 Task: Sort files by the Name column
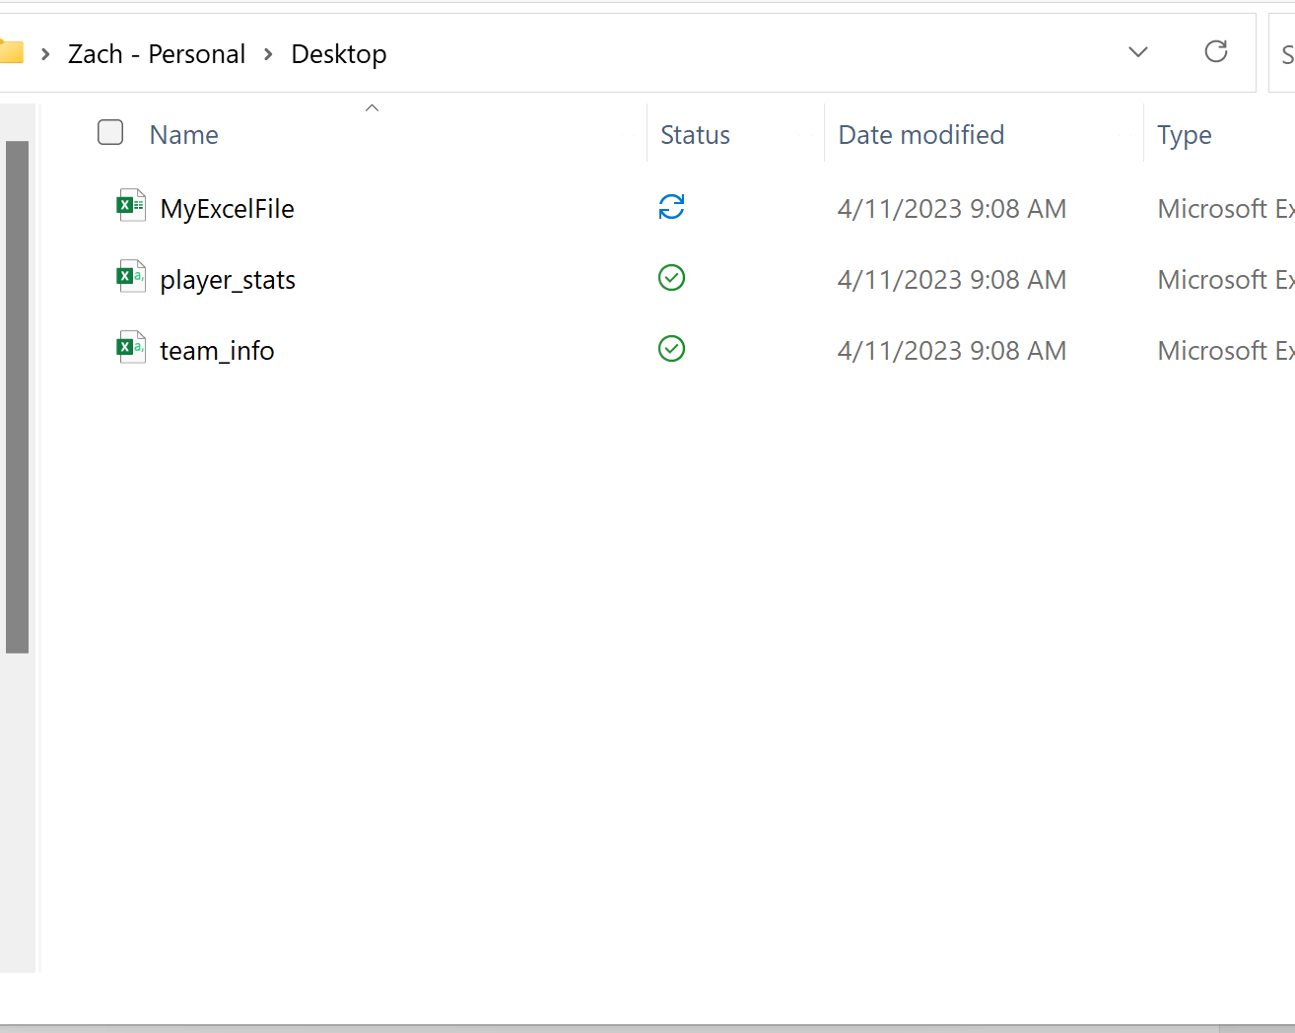(184, 135)
